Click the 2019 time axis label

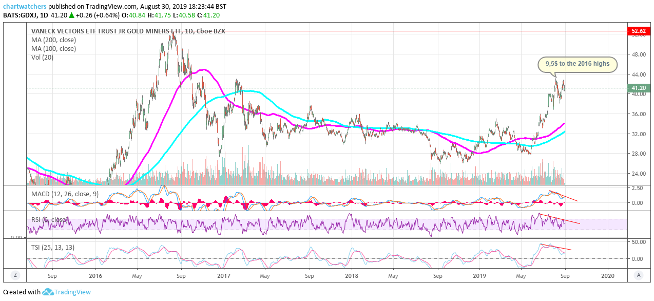tap(479, 275)
